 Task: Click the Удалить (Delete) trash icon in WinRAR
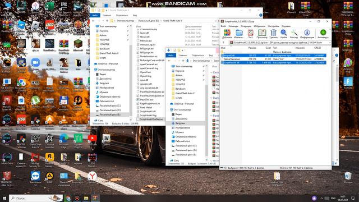point(273,34)
